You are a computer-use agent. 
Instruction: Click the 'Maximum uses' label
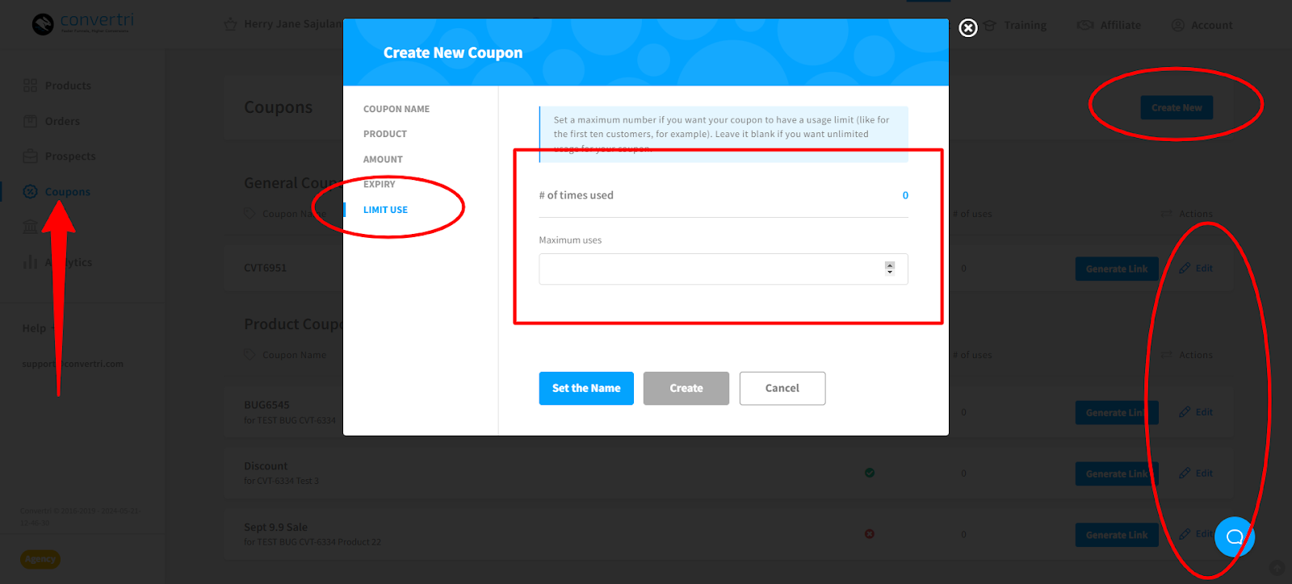point(570,240)
